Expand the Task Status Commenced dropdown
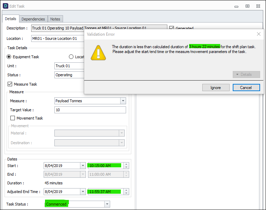The width and height of the screenshot is (266, 210). 107,204
